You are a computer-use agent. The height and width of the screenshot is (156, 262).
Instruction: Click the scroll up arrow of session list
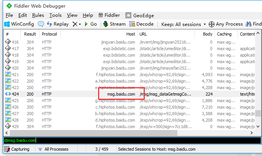point(258,33)
